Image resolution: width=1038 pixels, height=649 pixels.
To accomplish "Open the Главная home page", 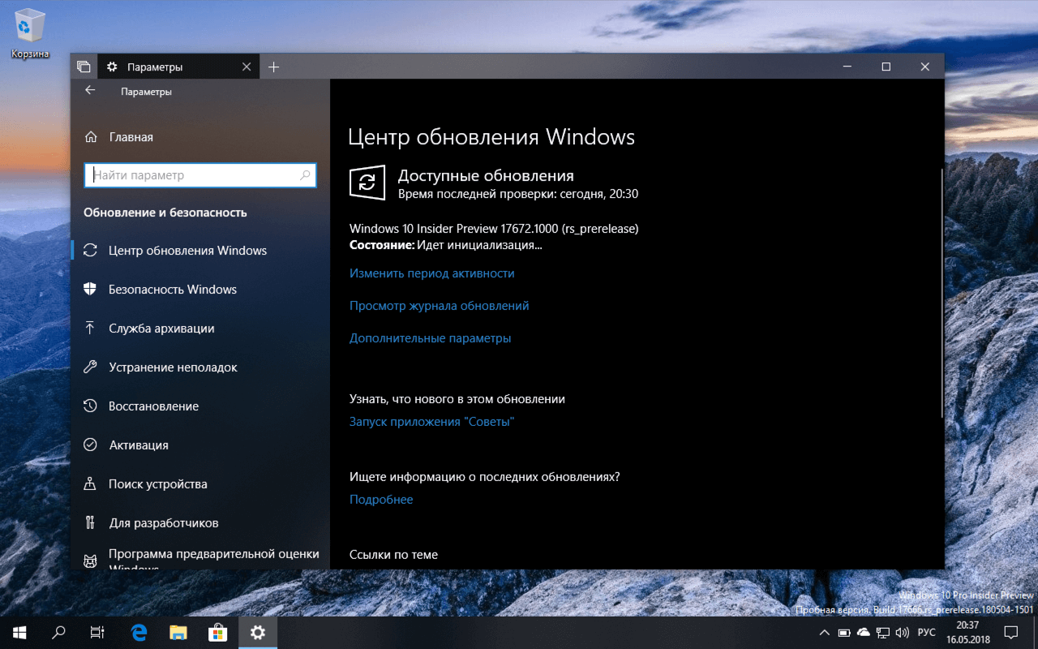I will [200, 137].
